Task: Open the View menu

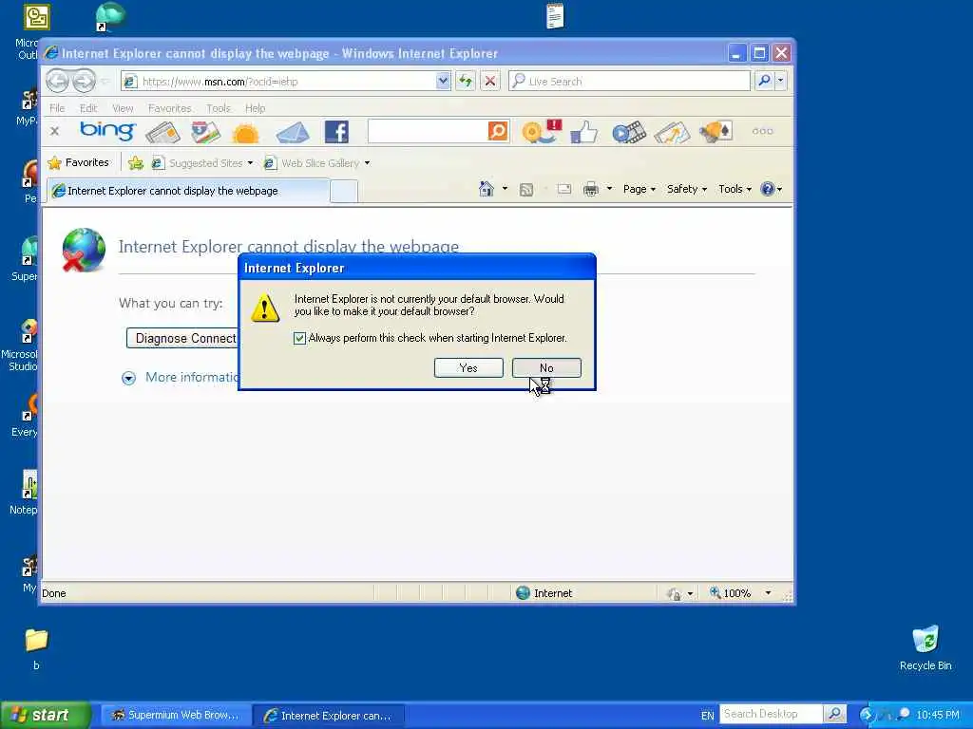Action: pos(123,108)
